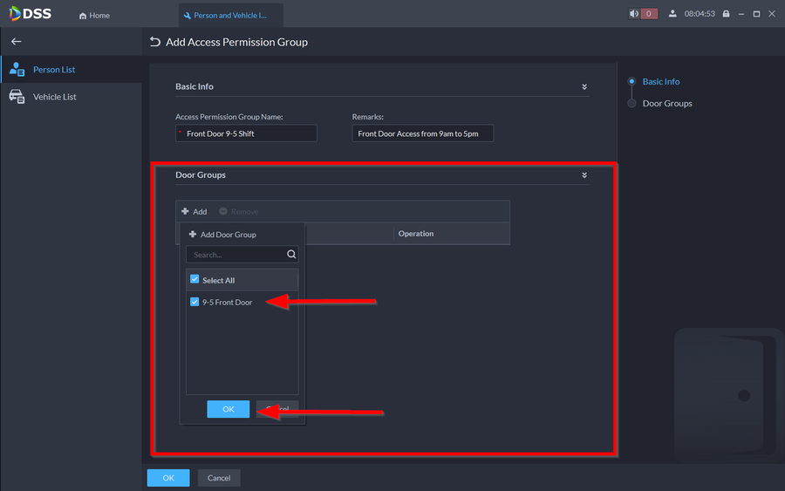Screen dimensions: 785x491
Task: Toggle the Select All checkbox
Action: click(195, 280)
